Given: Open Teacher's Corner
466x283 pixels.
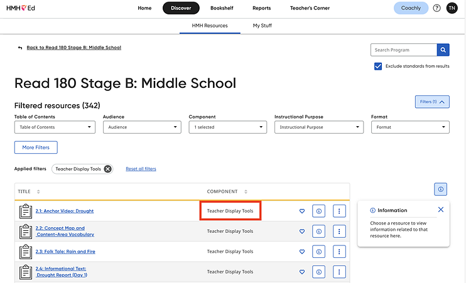Looking at the screenshot, I should (x=310, y=8).
